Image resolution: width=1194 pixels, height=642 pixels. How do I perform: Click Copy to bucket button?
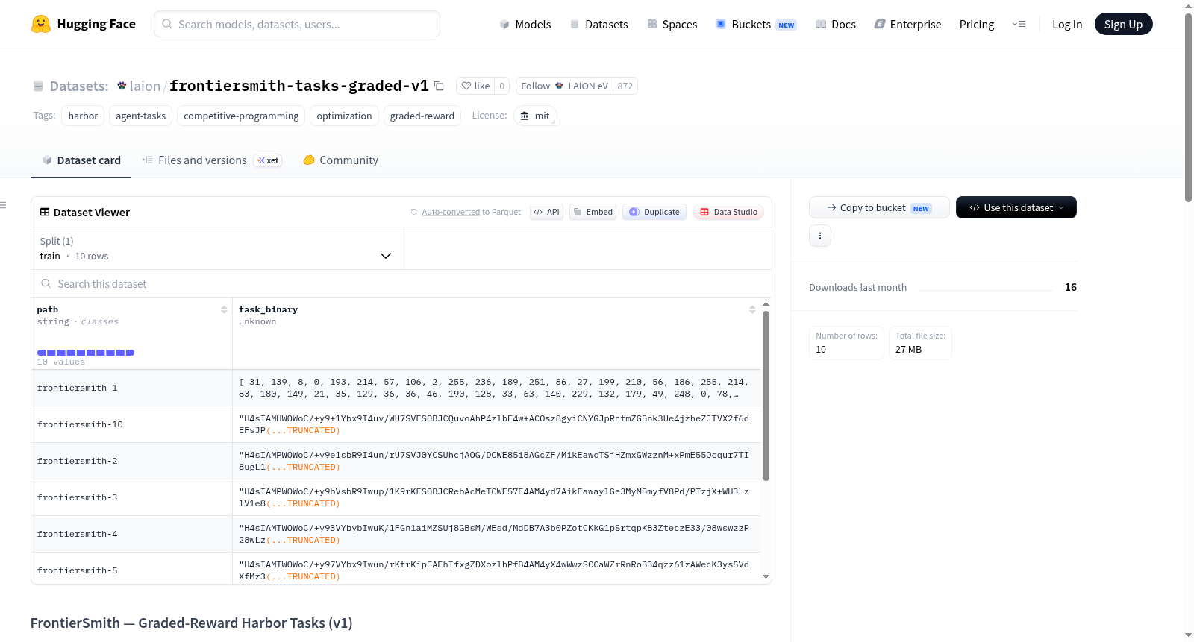coord(879,207)
